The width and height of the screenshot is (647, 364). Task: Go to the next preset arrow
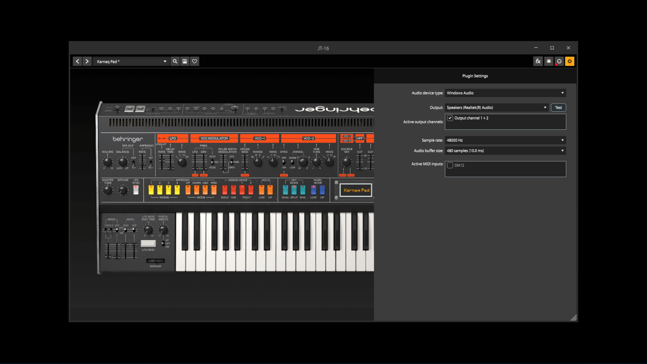click(87, 61)
